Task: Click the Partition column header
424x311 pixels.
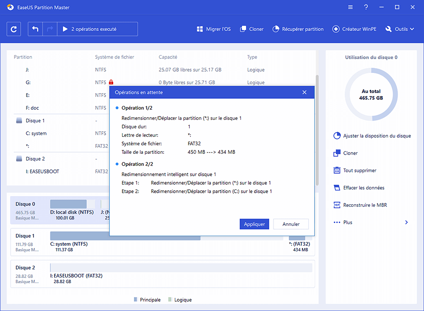Action: coord(23,57)
